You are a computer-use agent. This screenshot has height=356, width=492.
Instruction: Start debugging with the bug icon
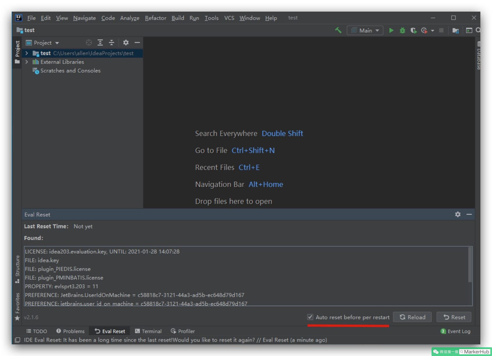pos(402,30)
